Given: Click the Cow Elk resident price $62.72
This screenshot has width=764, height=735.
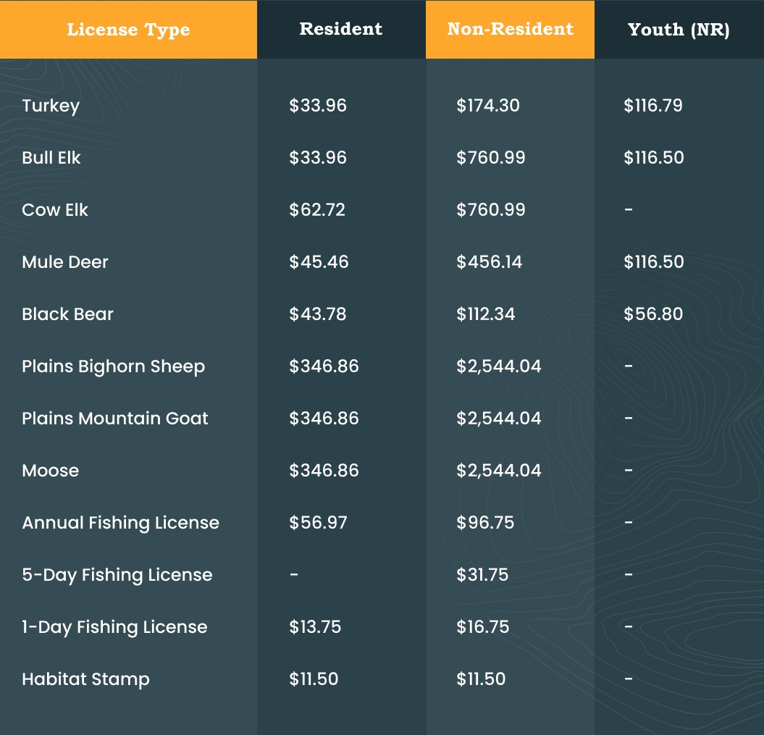Looking at the screenshot, I should (317, 210).
